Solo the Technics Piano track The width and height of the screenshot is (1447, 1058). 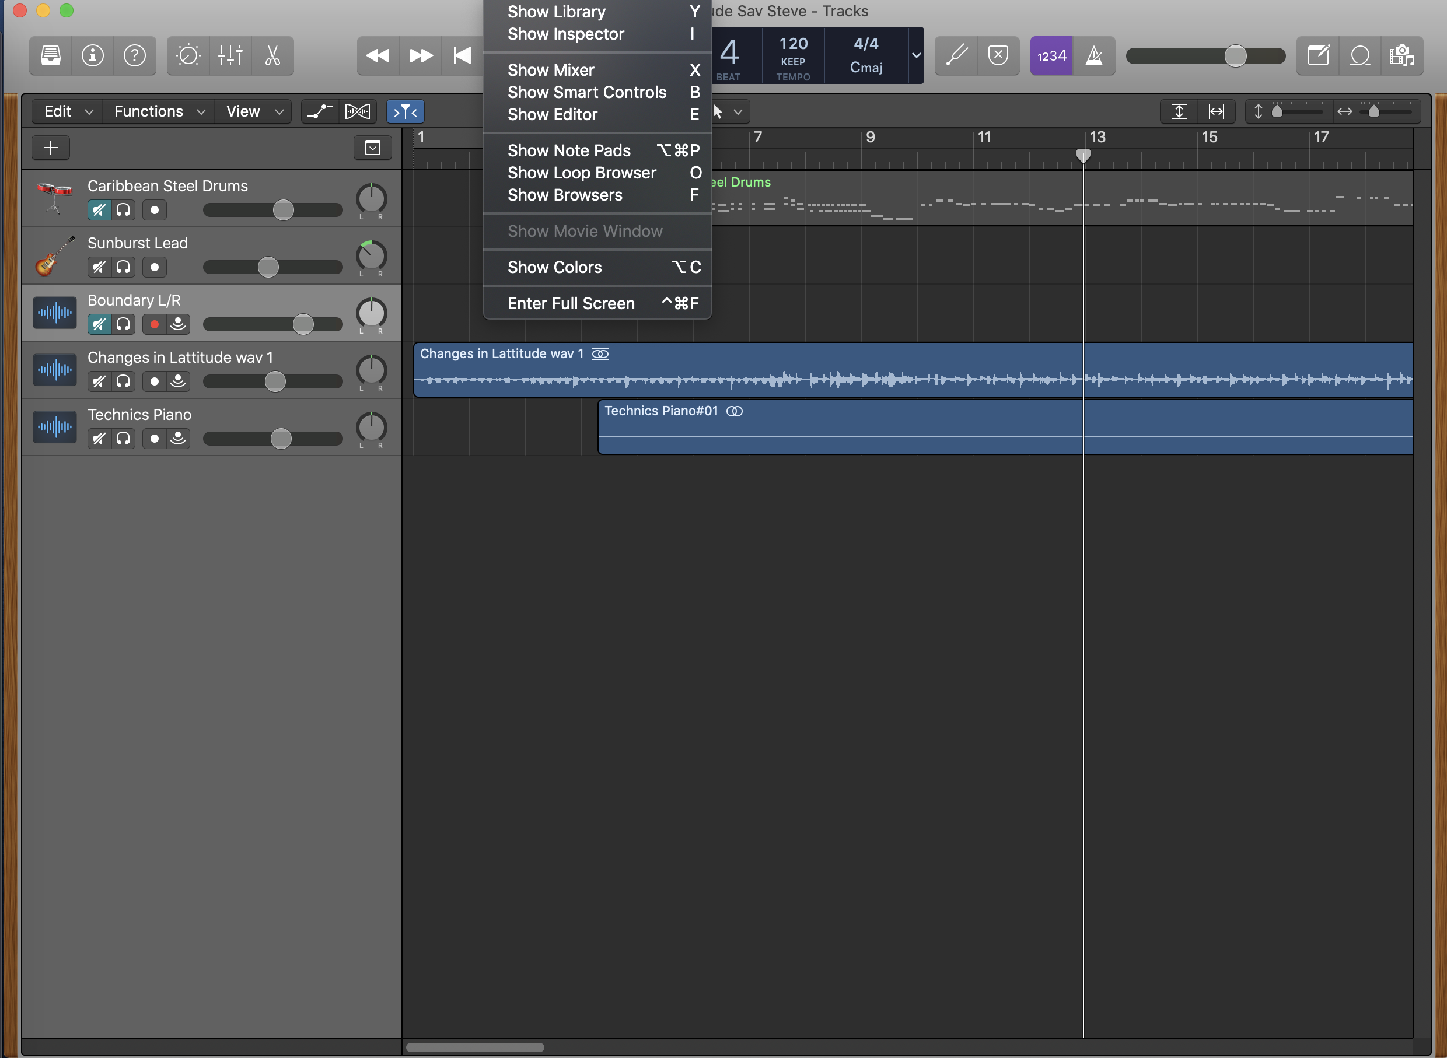click(123, 439)
